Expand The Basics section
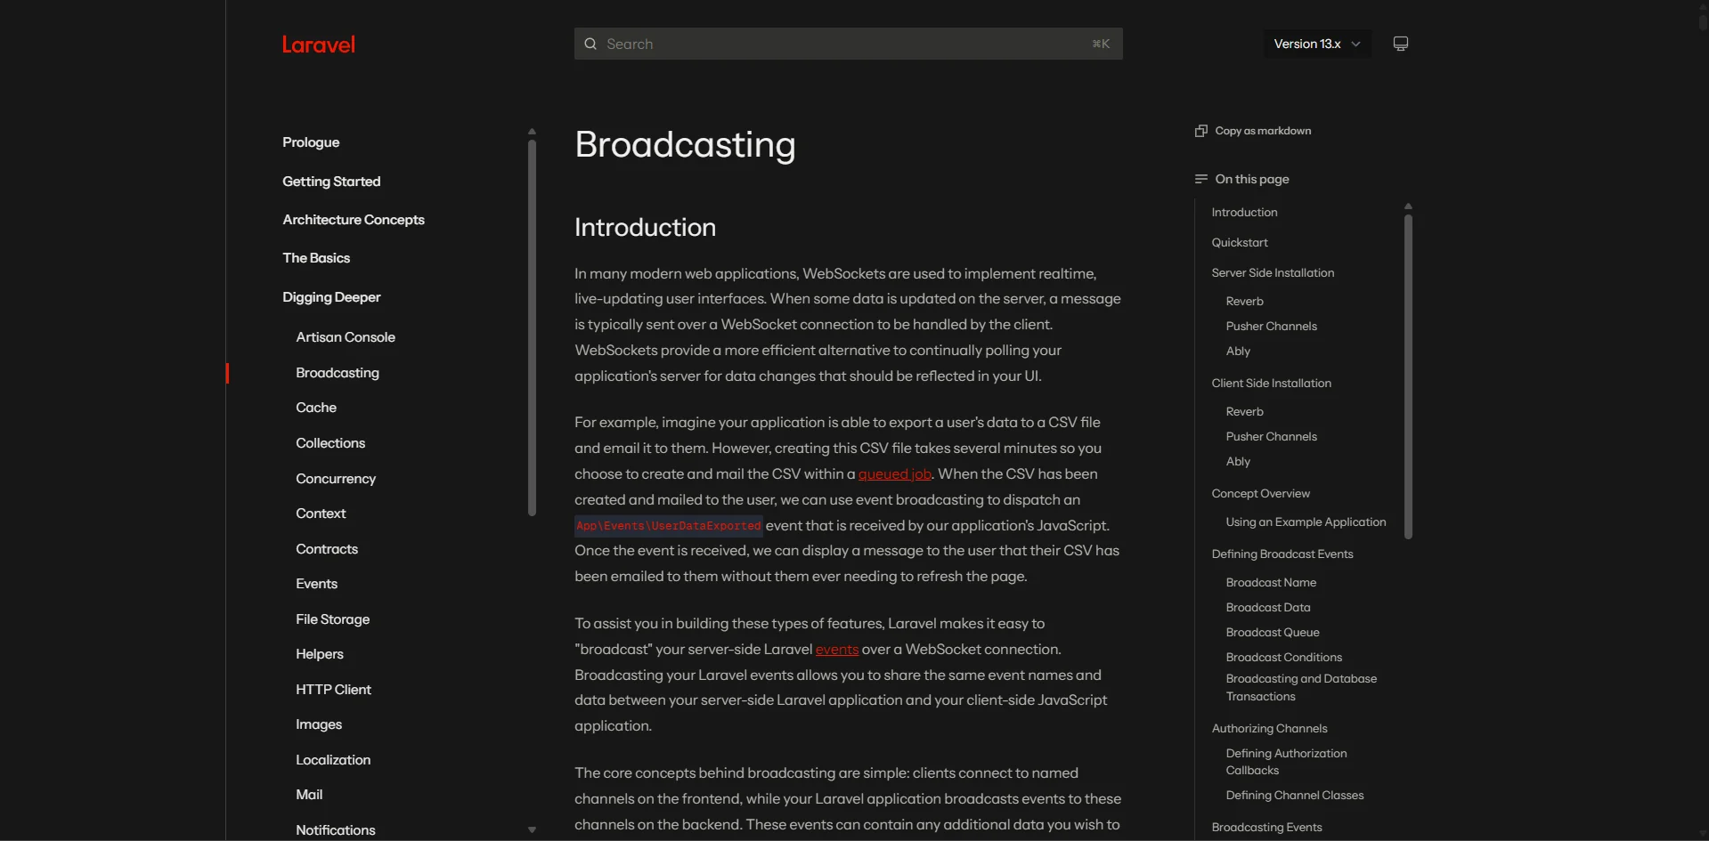The height and width of the screenshot is (841, 1709). point(316,258)
